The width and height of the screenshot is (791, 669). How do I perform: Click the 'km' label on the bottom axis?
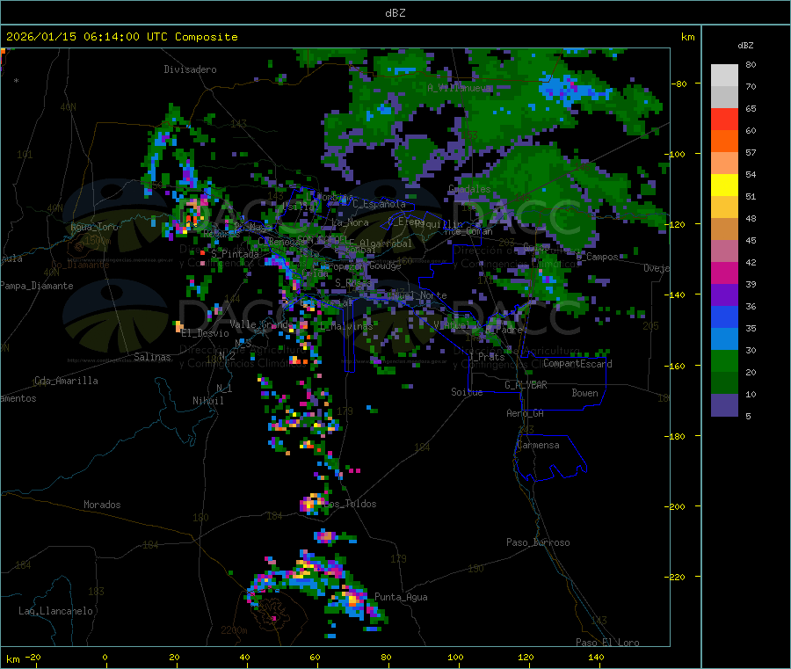(12, 659)
